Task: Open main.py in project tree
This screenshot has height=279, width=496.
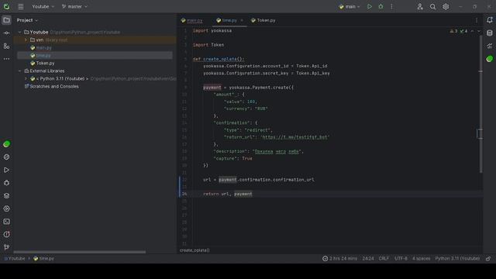Action: click(x=43, y=48)
